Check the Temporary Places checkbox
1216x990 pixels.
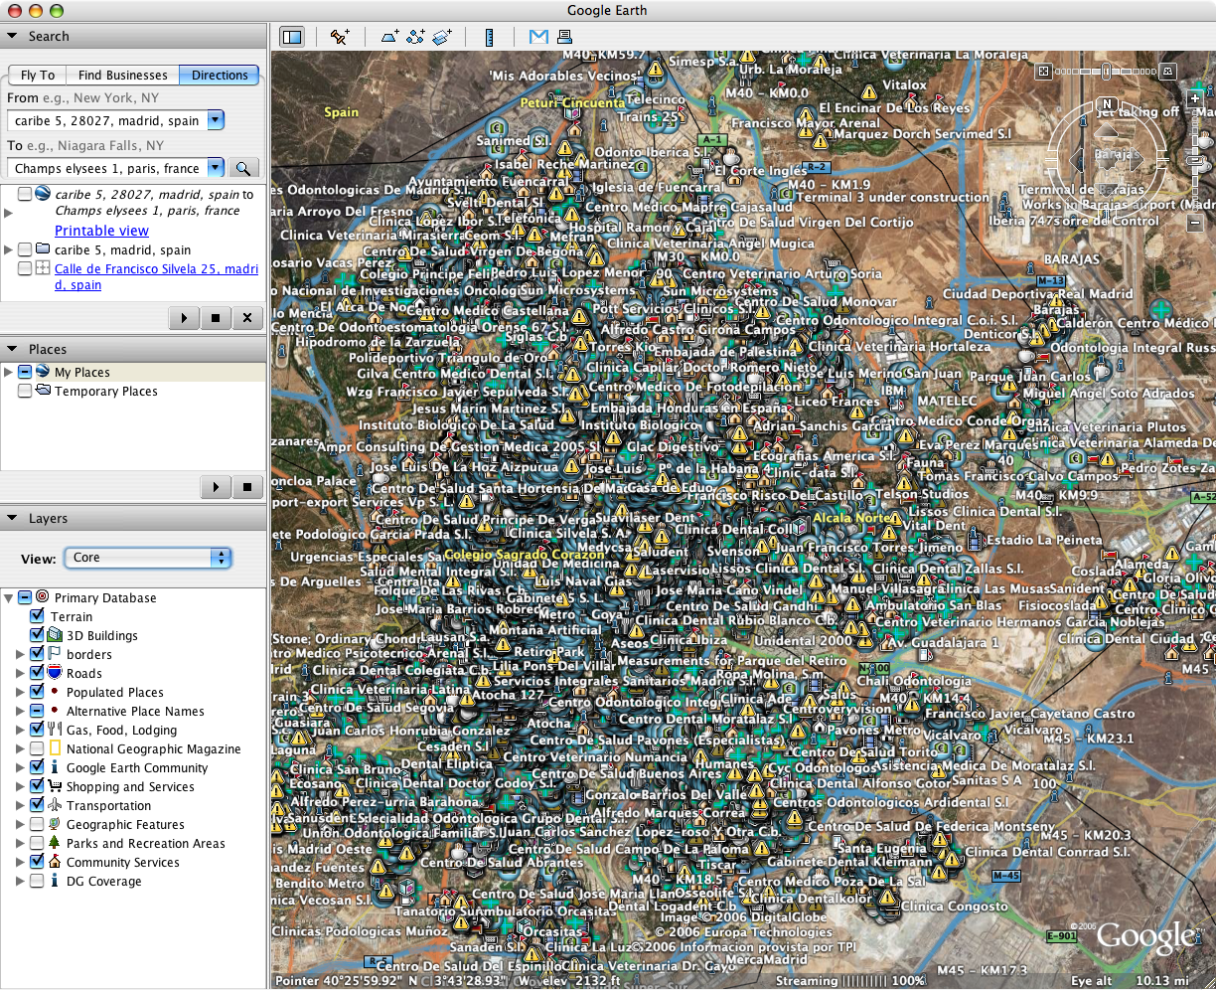click(25, 392)
